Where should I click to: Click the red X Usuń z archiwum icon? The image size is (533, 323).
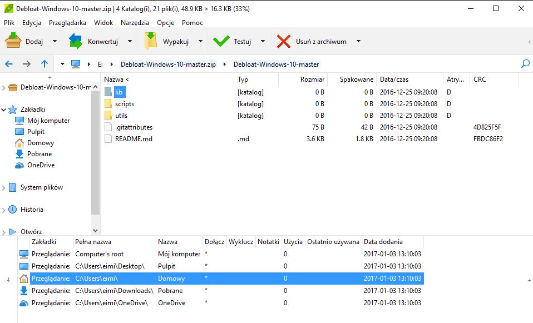pos(284,42)
